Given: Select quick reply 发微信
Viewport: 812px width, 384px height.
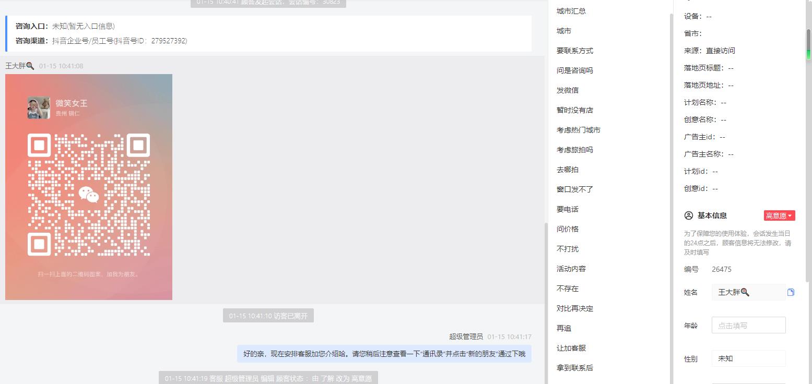Looking at the screenshot, I should (568, 90).
